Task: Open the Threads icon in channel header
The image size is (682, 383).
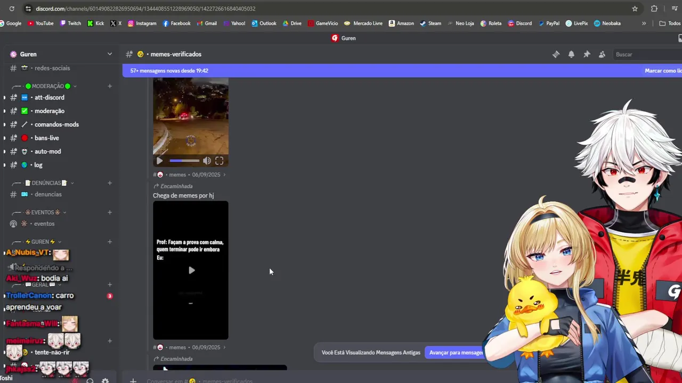Action: click(556, 54)
